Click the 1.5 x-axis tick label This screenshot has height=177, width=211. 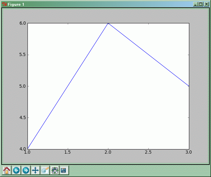pos(68,153)
